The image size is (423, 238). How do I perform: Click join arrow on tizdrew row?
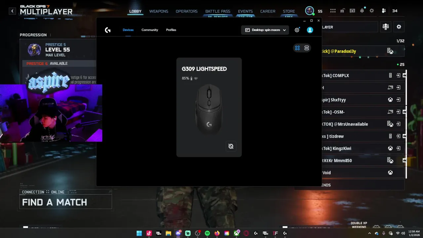tap(399, 136)
